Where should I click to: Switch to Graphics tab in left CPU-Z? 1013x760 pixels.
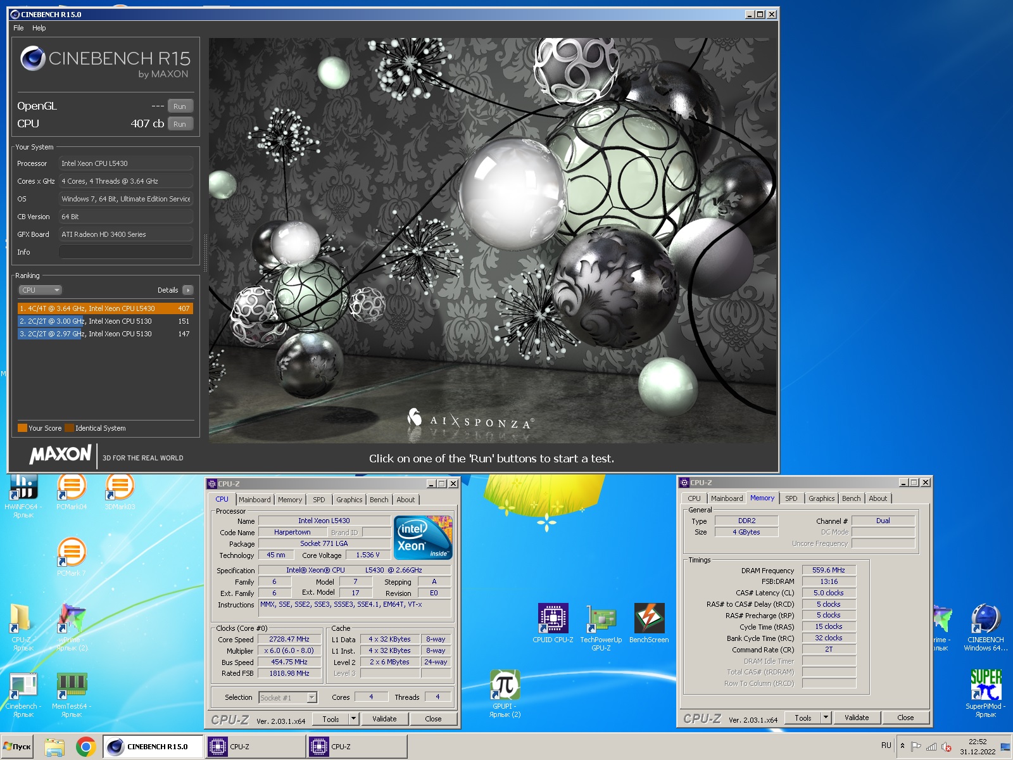tap(349, 500)
